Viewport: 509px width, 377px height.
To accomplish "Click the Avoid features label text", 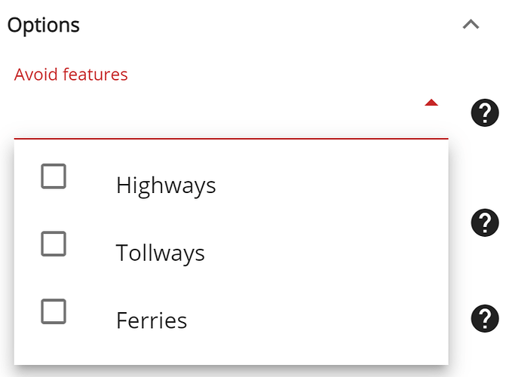I will (x=71, y=75).
